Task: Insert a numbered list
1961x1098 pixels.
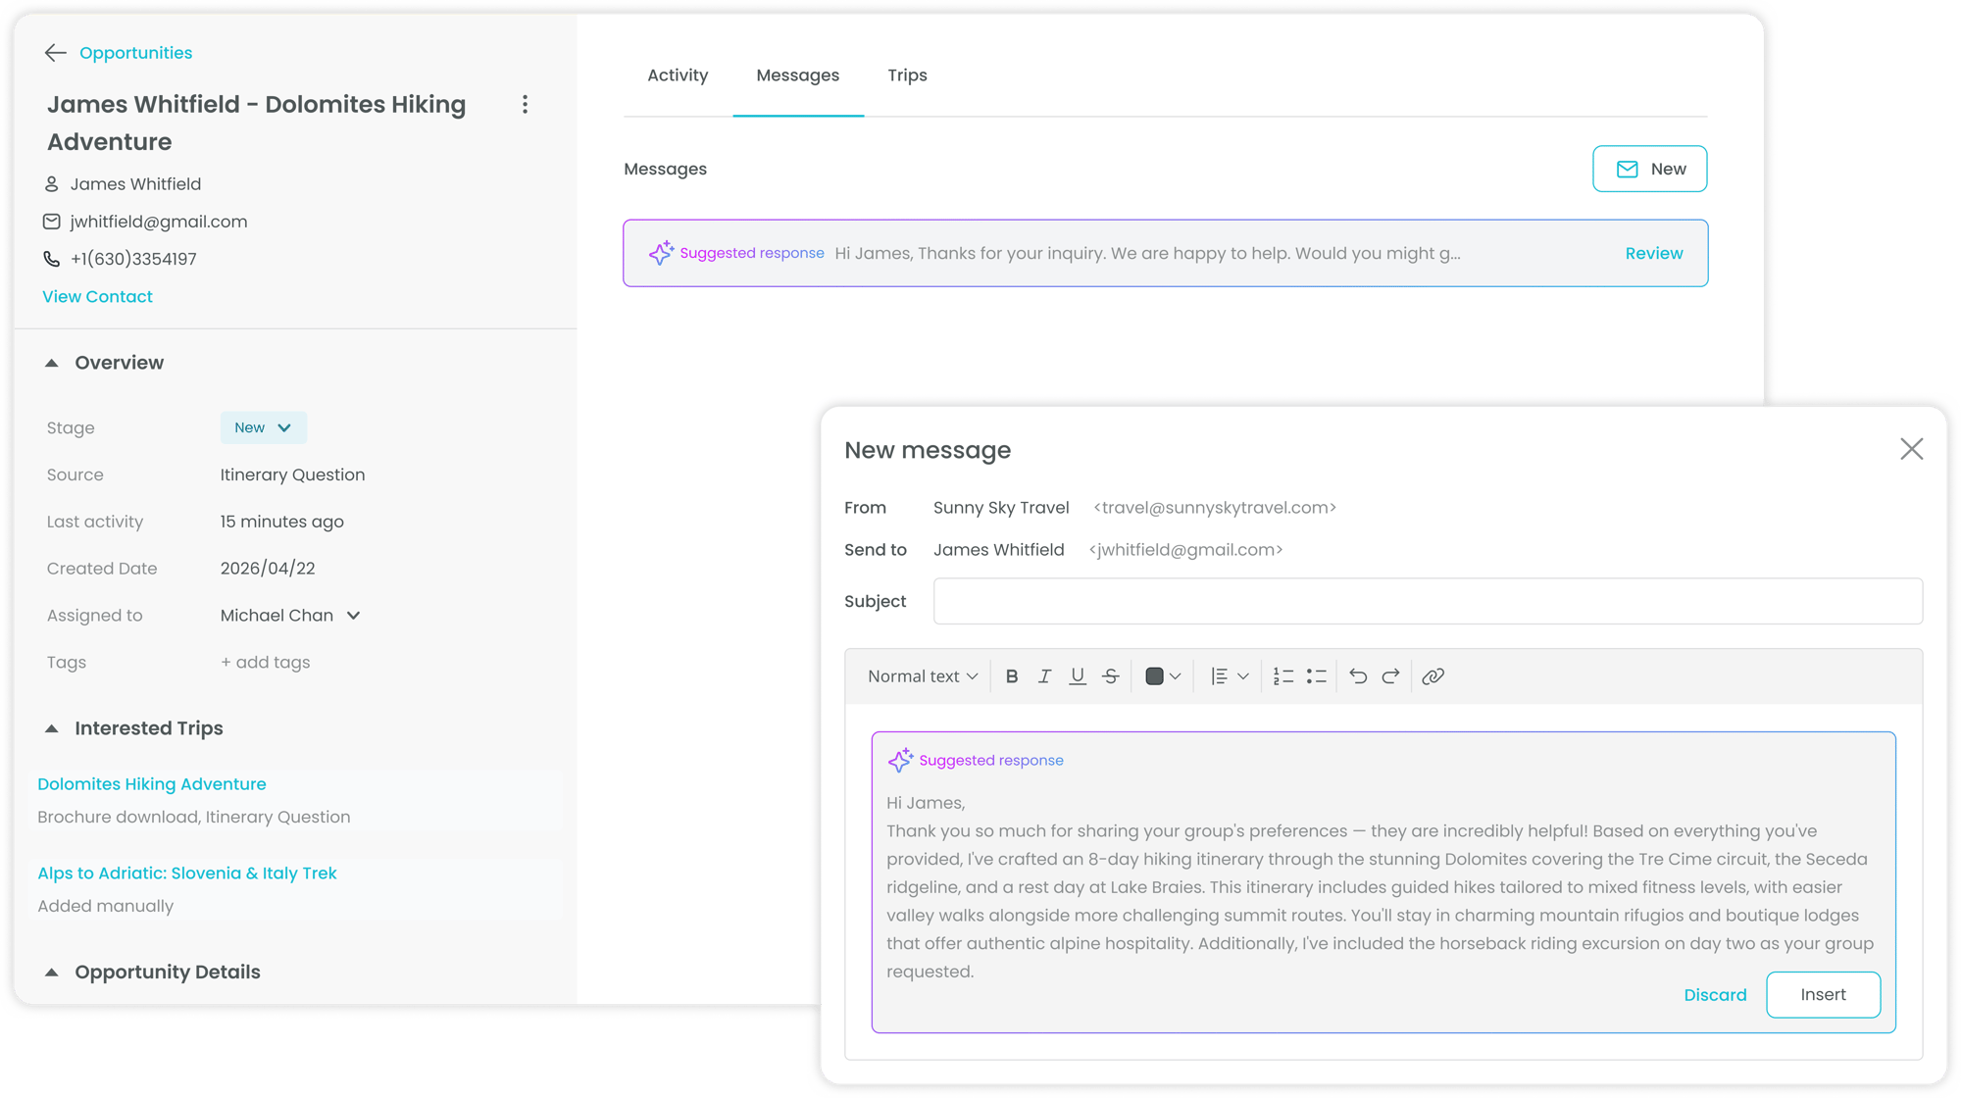Action: click(x=1283, y=676)
